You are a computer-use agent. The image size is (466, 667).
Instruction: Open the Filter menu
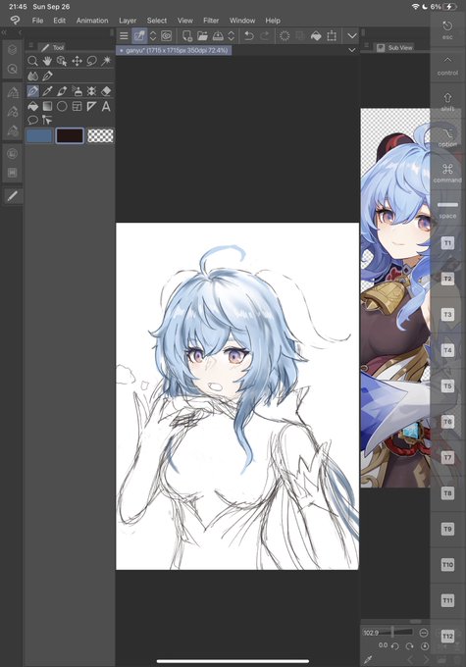pyautogui.click(x=211, y=21)
